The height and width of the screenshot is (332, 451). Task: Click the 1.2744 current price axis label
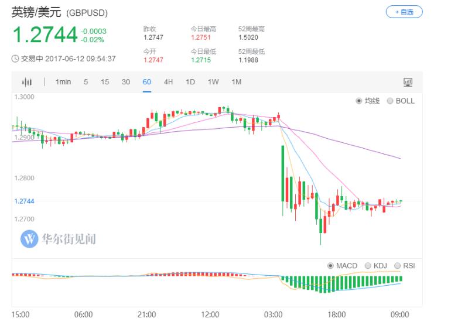coord(24,201)
